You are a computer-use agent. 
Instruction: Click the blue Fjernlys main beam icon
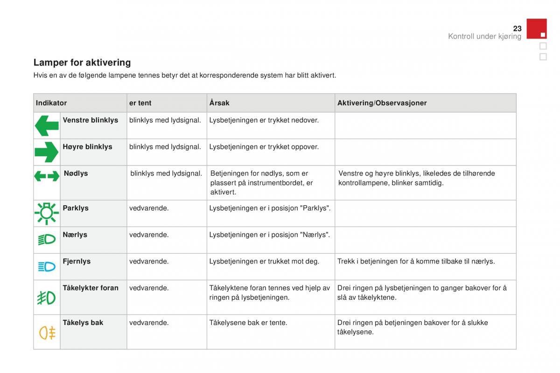(x=47, y=267)
